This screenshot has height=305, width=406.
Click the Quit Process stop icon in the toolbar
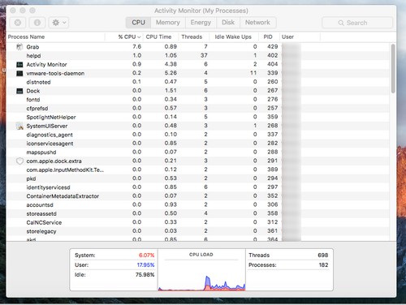pyautogui.click(x=18, y=23)
